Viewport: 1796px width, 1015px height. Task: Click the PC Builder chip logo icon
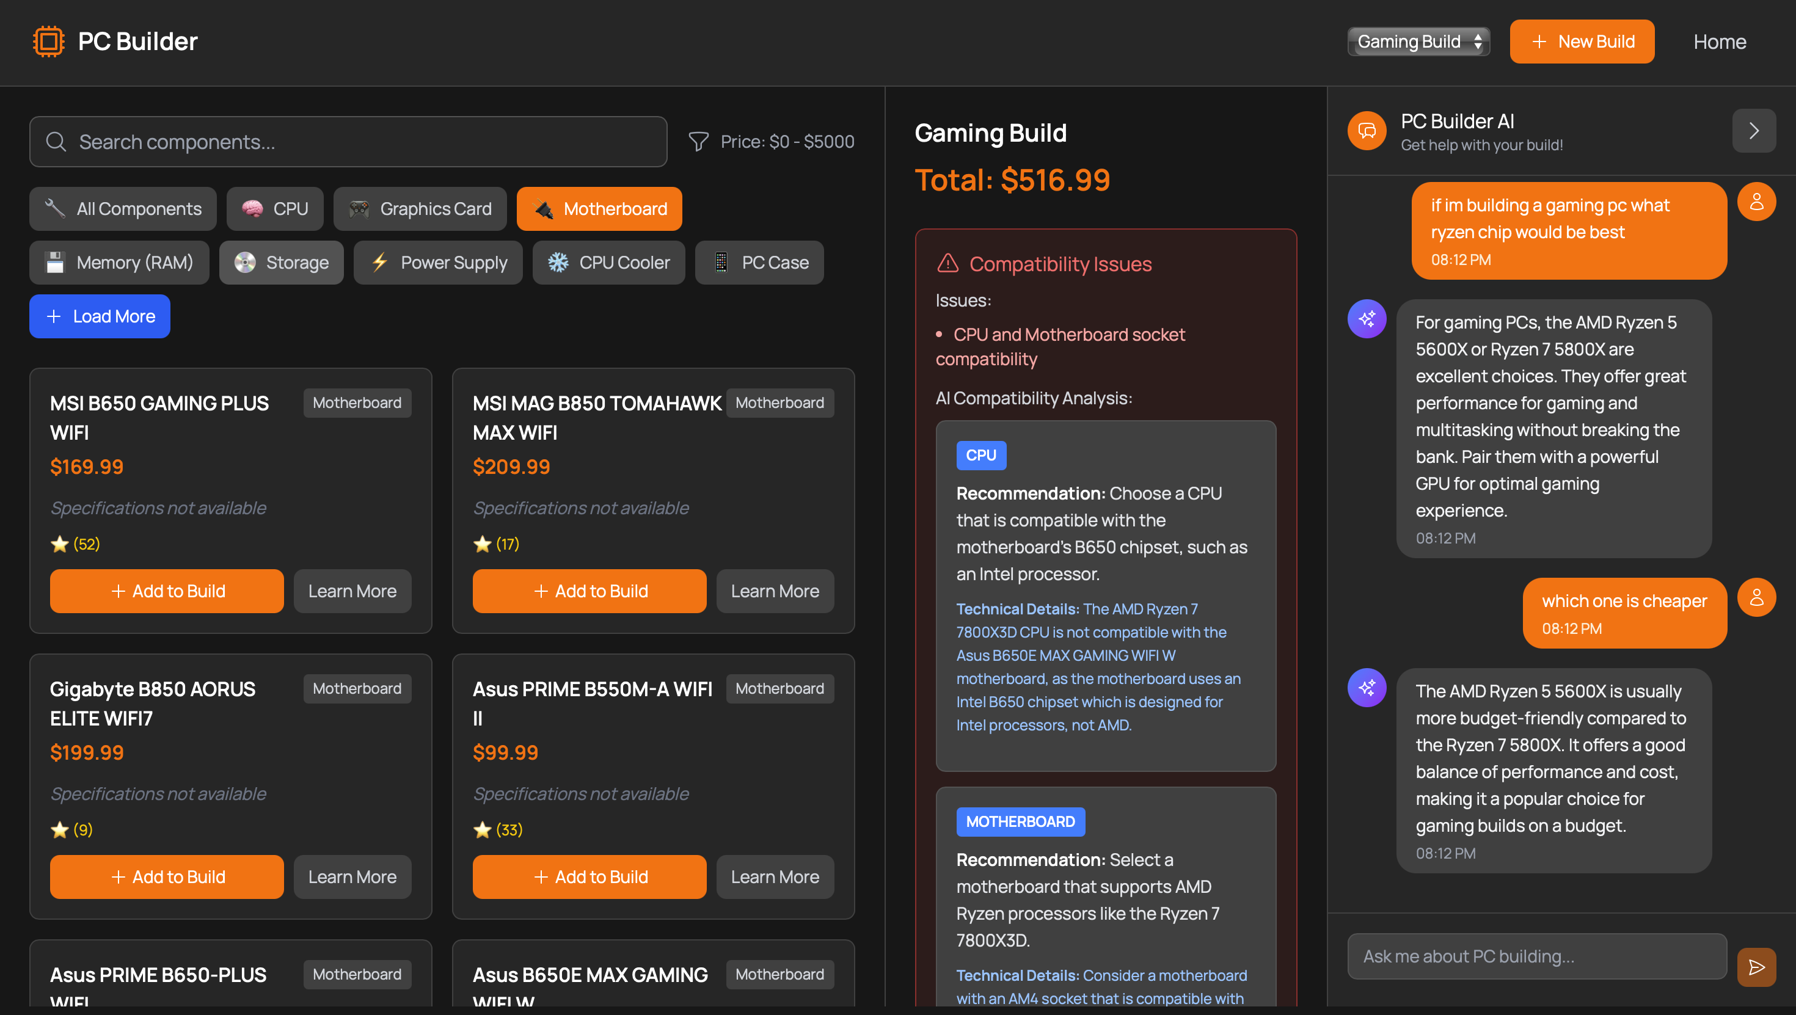48,42
